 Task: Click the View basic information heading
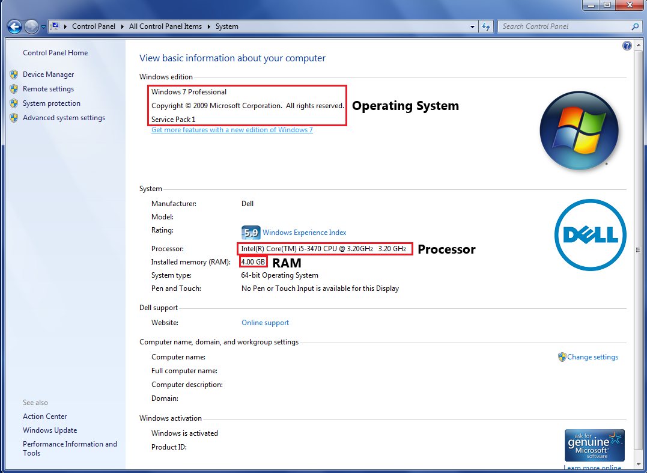coord(232,58)
